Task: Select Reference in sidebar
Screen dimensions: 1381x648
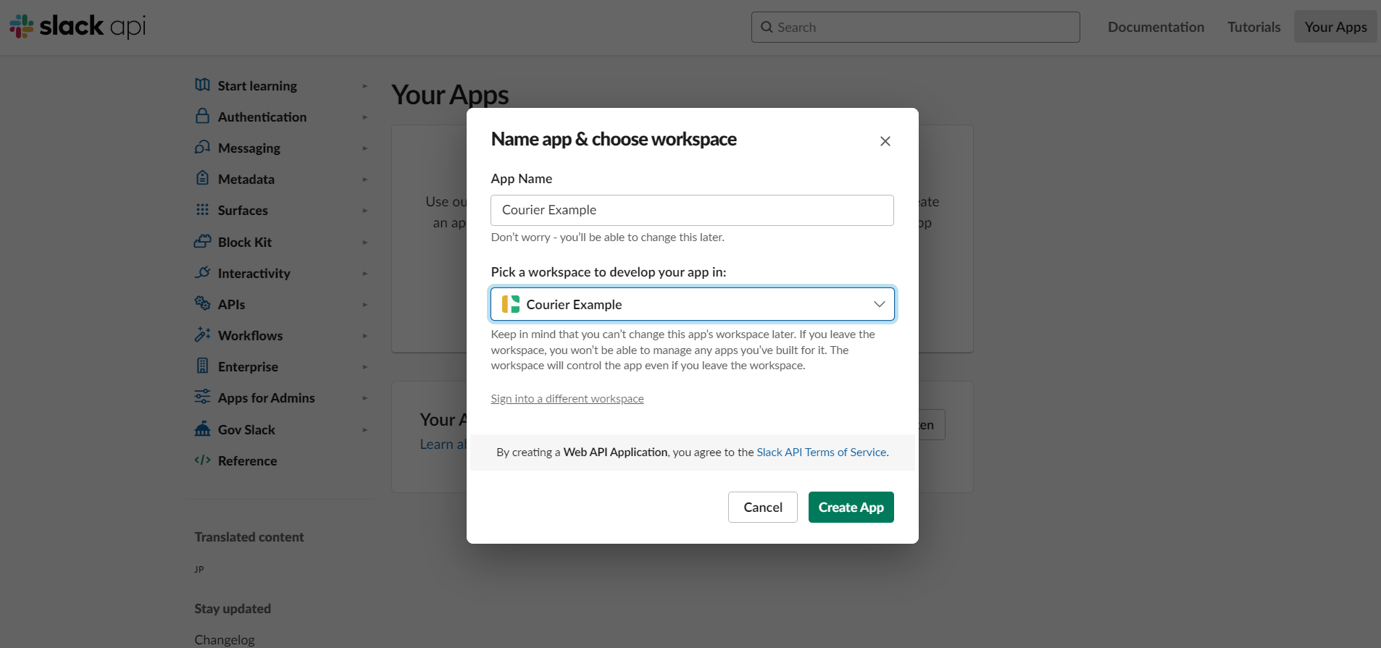Action: coord(247,461)
